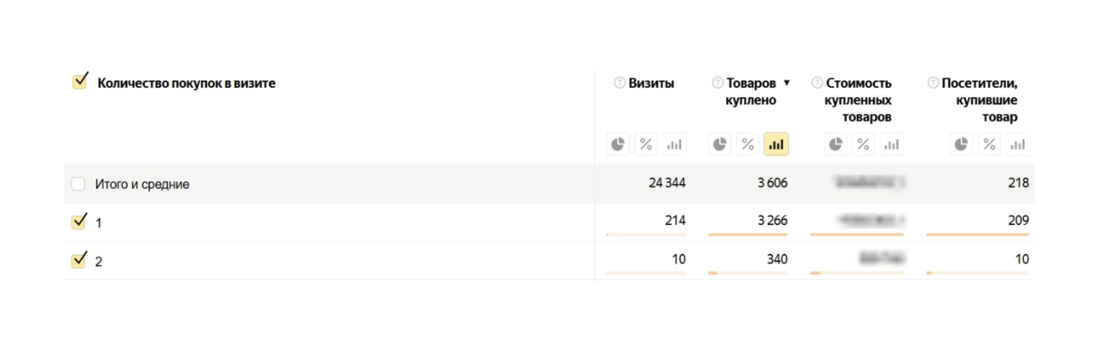Open help tooltip icon beside Визиты
1097x347 pixels.
pos(619,83)
